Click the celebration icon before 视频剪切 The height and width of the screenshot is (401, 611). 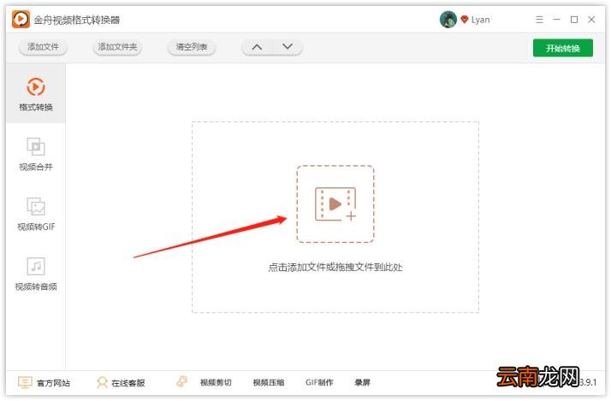click(182, 381)
